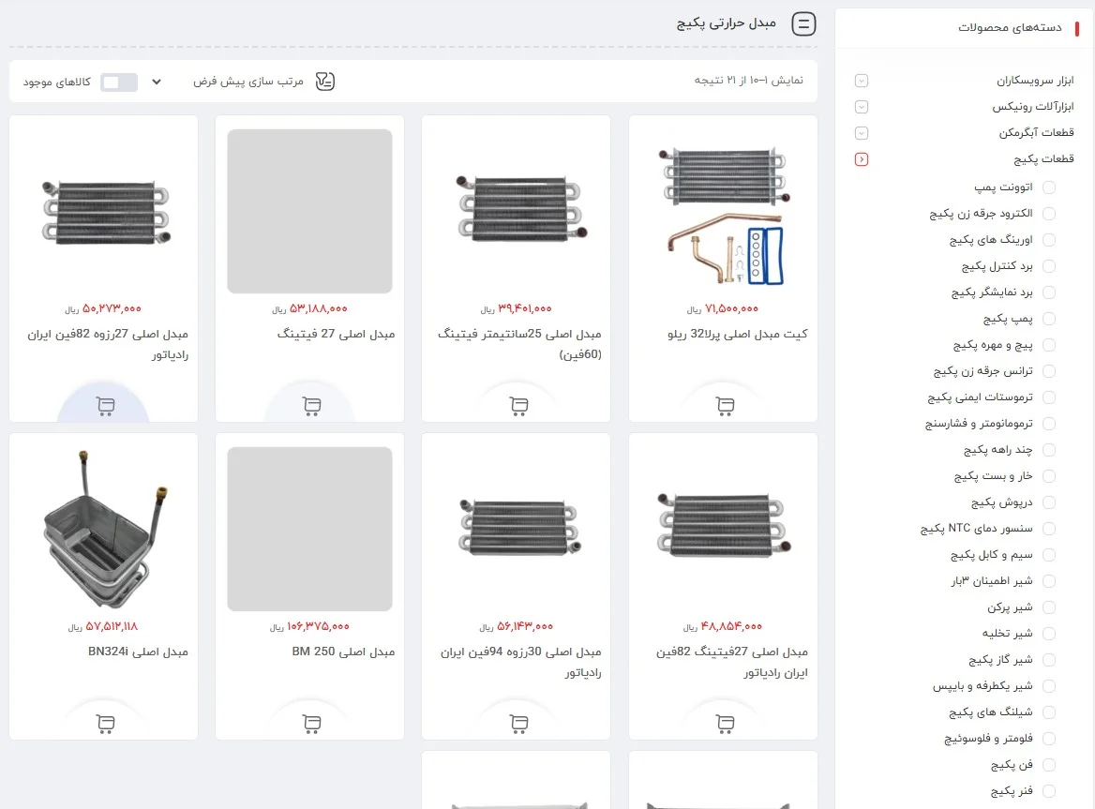
Task: Expand the ابزار سرویسکاران category
Action: pyautogui.click(x=861, y=81)
